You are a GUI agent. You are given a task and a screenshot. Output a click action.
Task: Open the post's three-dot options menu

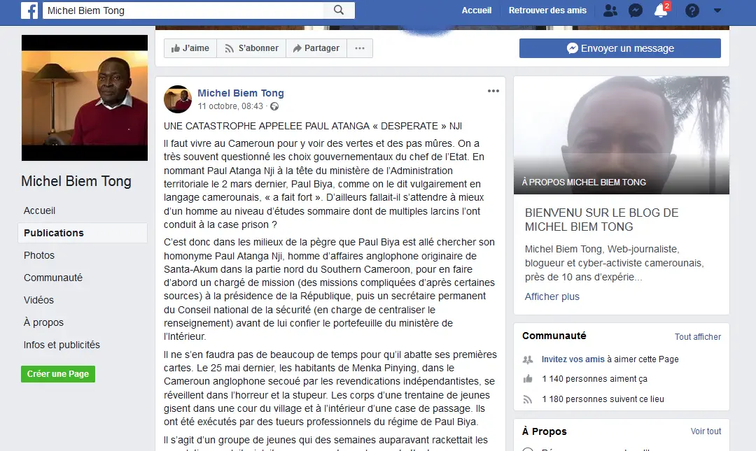point(493,91)
